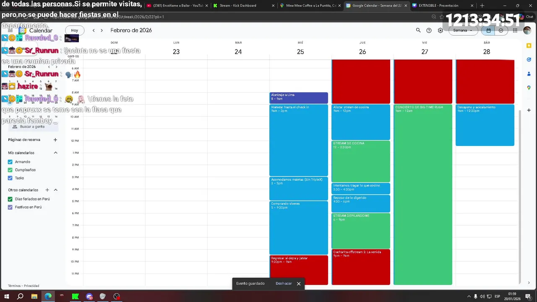Open File Explorer from taskbar
The image size is (537, 302).
click(x=34, y=297)
